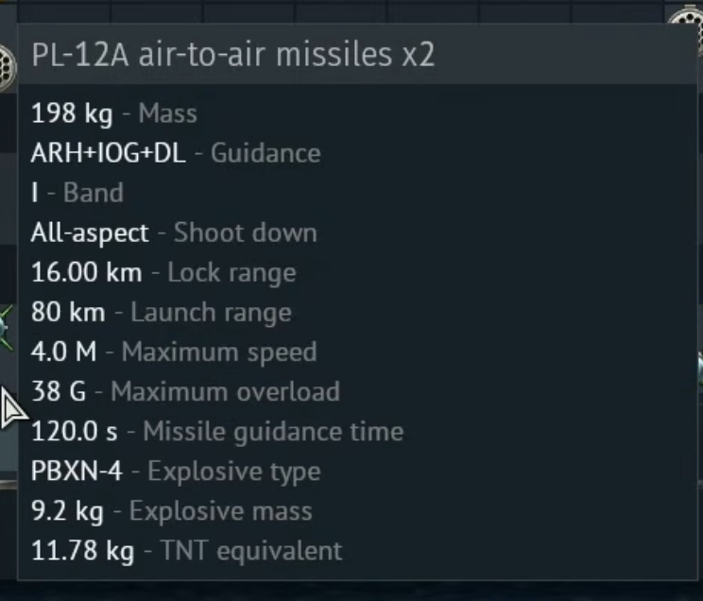Select the All-aspect value text
The height and width of the screenshot is (601, 703).
[x=90, y=233]
